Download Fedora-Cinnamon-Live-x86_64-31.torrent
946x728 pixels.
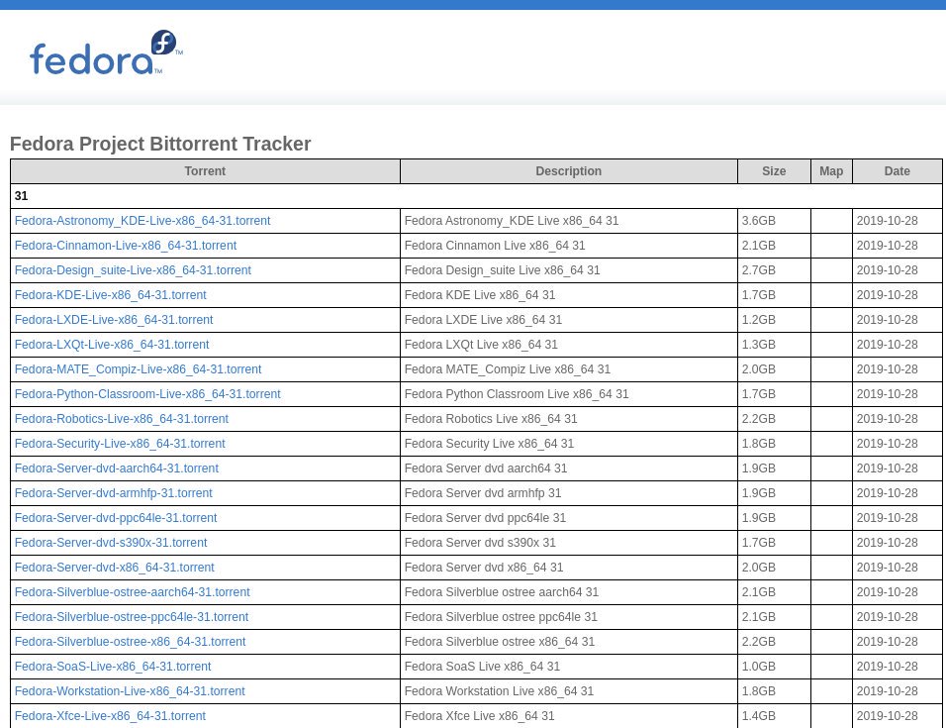[x=126, y=246]
